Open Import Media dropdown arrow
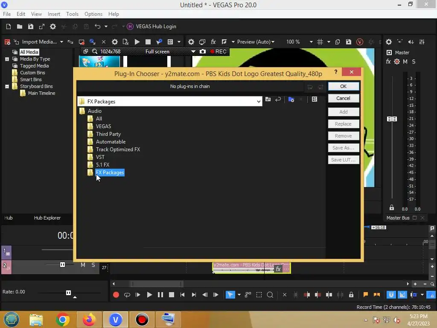This screenshot has height=328, width=437. [x=61, y=42]
